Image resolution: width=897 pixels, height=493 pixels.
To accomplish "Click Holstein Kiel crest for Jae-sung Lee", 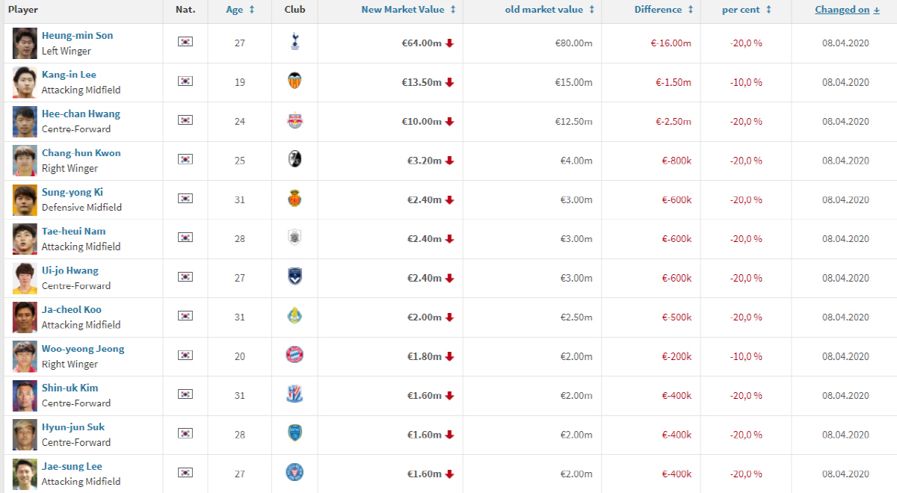I will pos(295,473).
